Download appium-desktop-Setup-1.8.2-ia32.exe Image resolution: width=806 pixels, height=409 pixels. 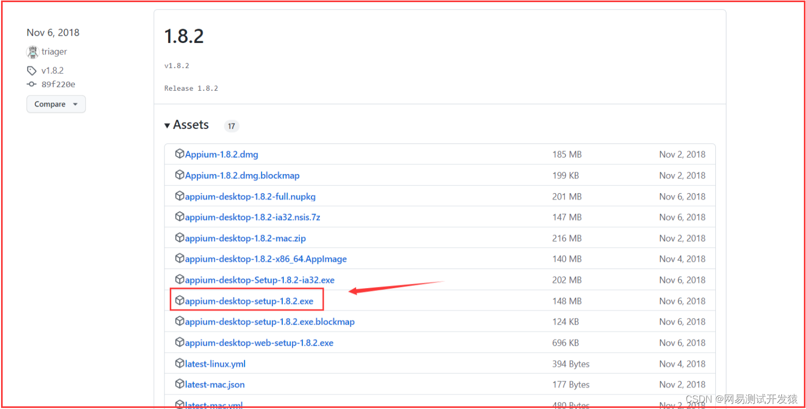260,280
